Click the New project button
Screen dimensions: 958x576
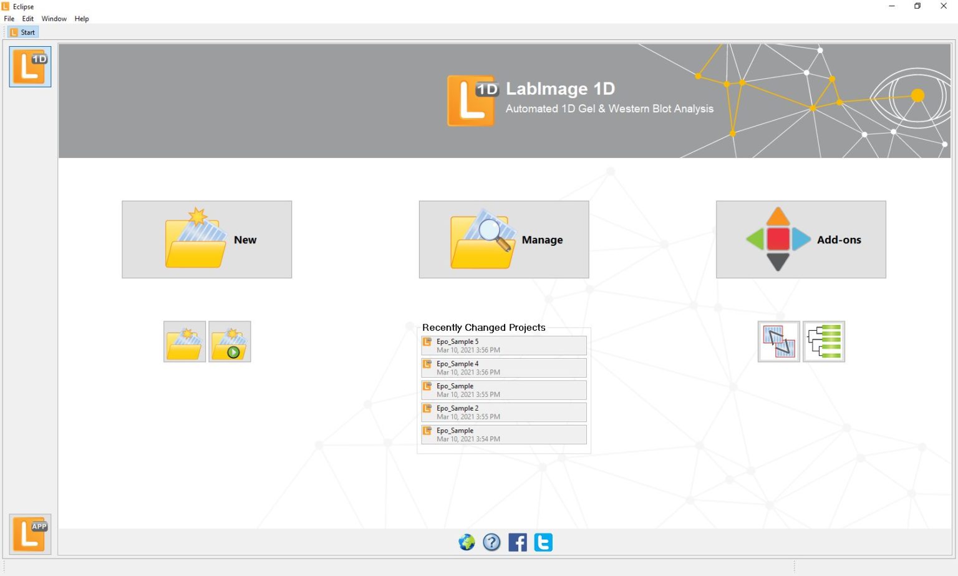206,240
